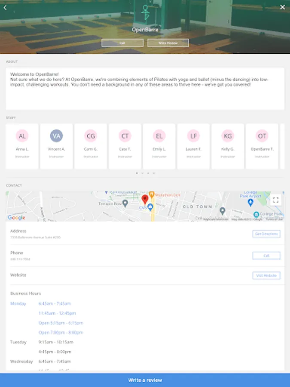Tap the Terrapin Row map marker
The image size is (290, 387).
point(125,204)
